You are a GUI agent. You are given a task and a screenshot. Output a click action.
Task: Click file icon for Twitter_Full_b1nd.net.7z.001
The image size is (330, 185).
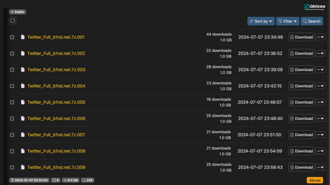click(23, 37)
